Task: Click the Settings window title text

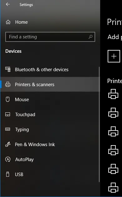Action: (26, 5)
